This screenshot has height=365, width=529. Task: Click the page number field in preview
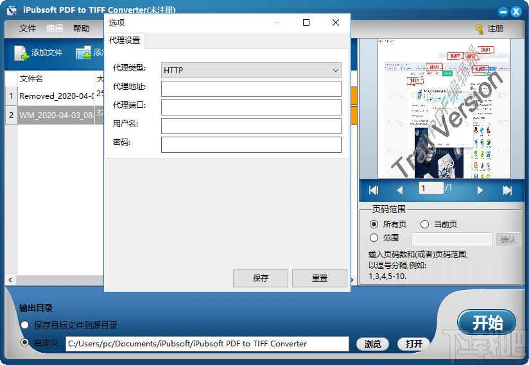coord(431,188)
